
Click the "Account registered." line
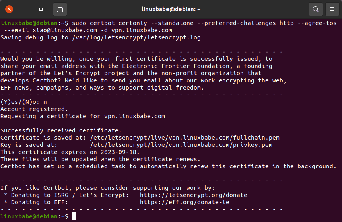pos(34,109)
